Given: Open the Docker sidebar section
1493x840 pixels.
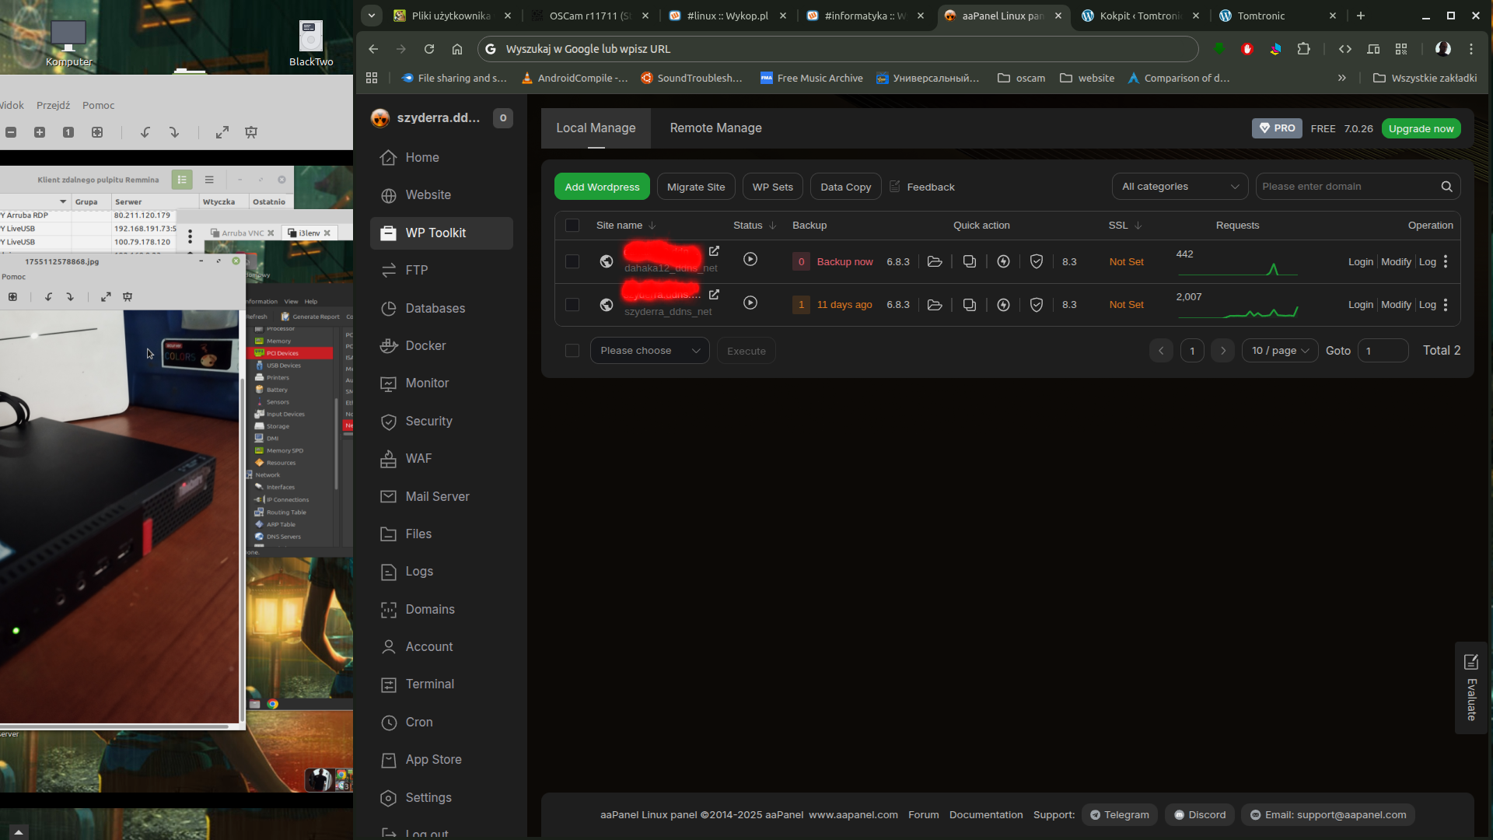Looking at the screenshot, I should pos(425,345).
